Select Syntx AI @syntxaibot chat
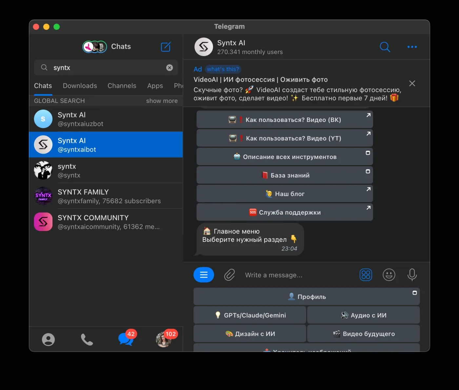Screen dimensions: 459x390 click(106, 145)
